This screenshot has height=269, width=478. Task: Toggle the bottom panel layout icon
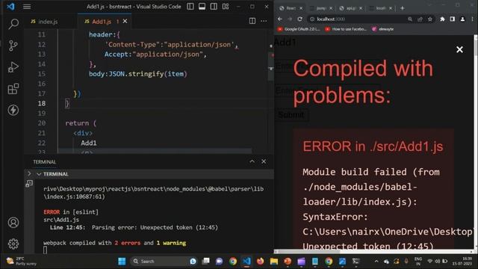(x=202, y=7)
